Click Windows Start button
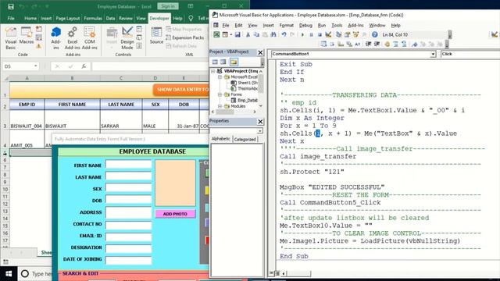 pyautogui.click(x=9, y=274)
